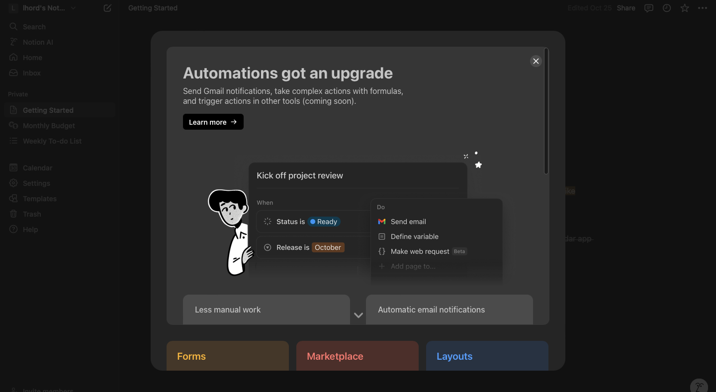Share the Getting Started page

coord(626,8)
